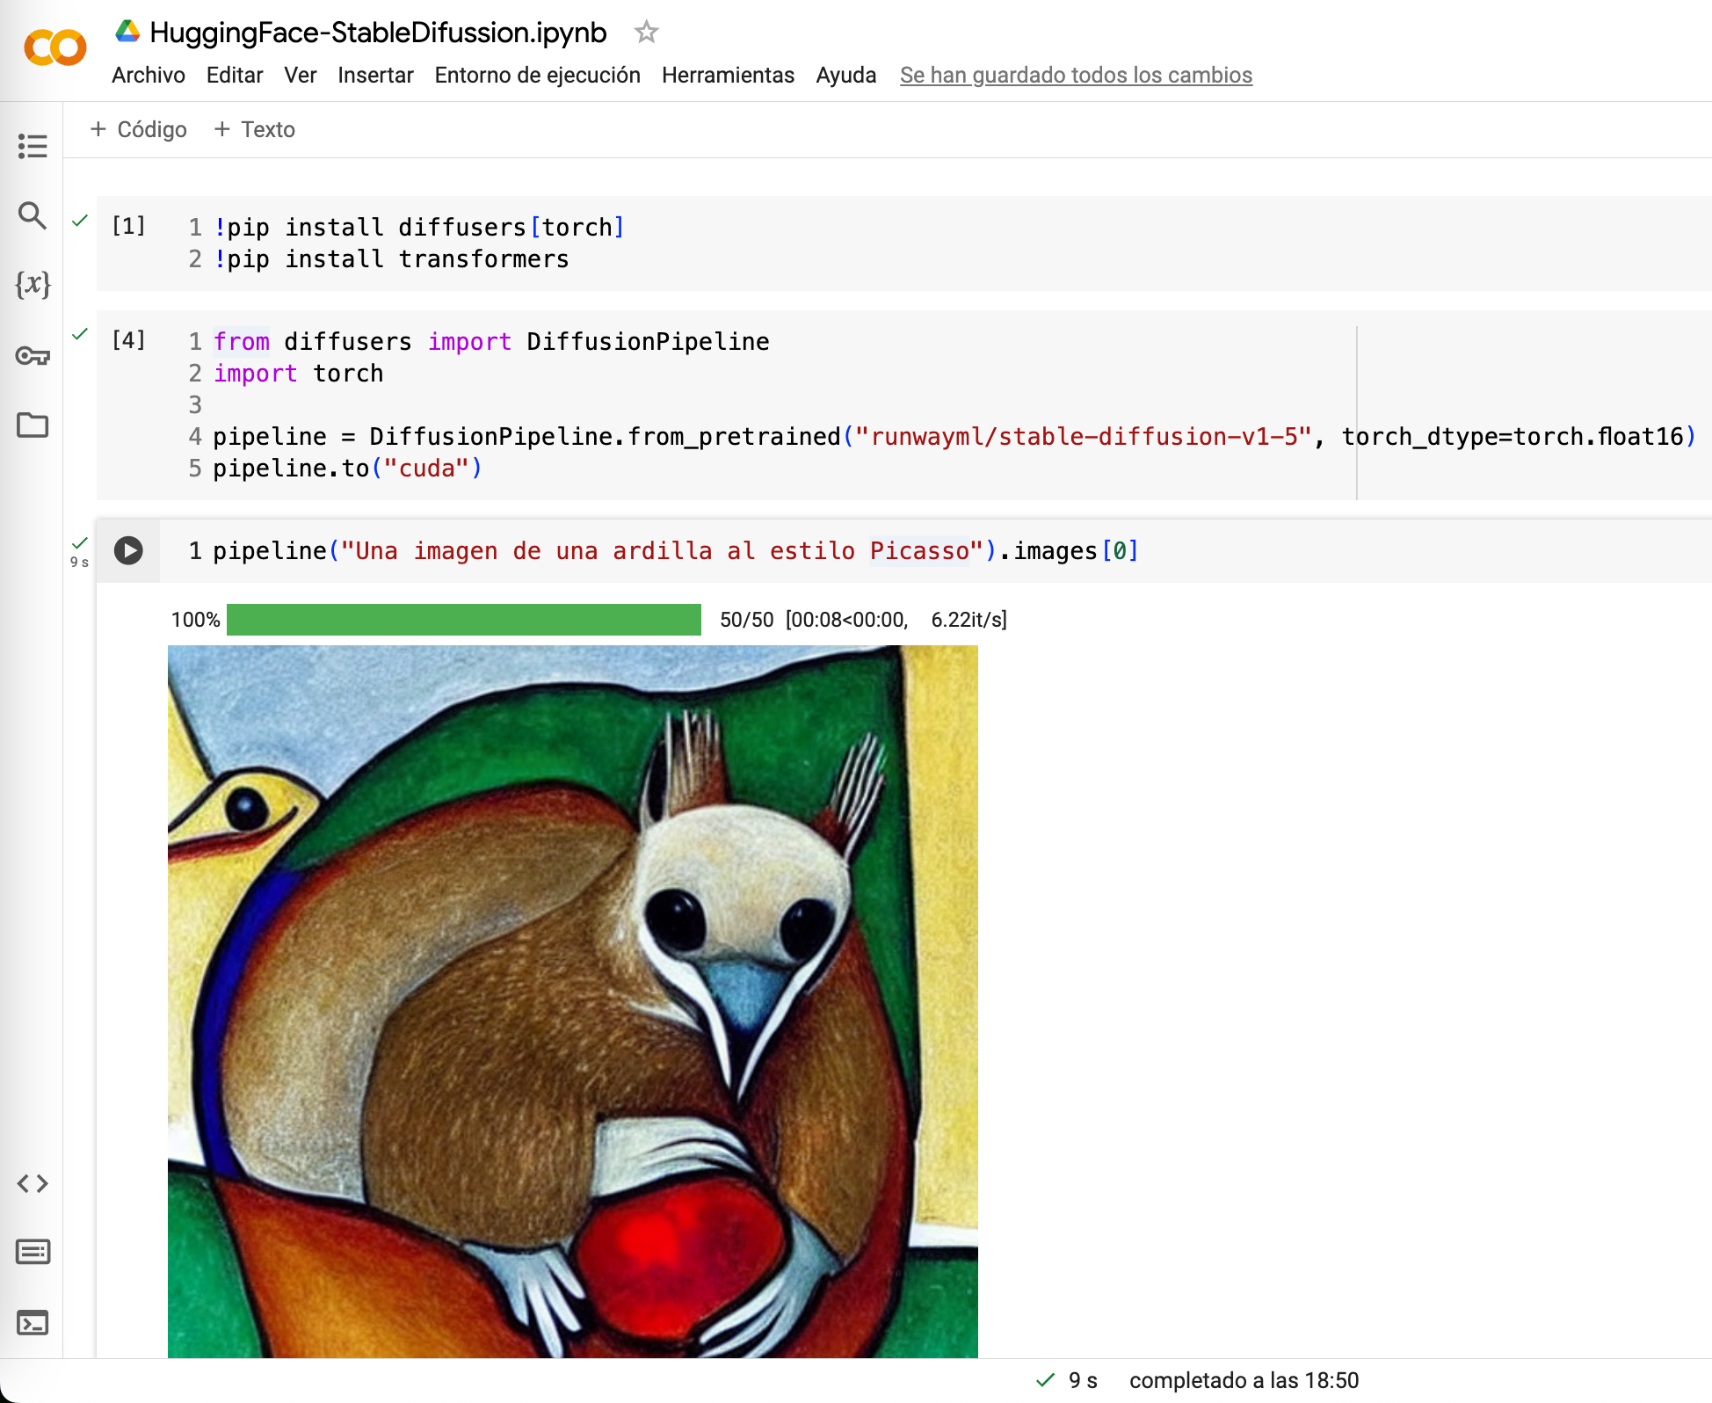
Task: Open the command palette icon
Action: point(33,1252)
